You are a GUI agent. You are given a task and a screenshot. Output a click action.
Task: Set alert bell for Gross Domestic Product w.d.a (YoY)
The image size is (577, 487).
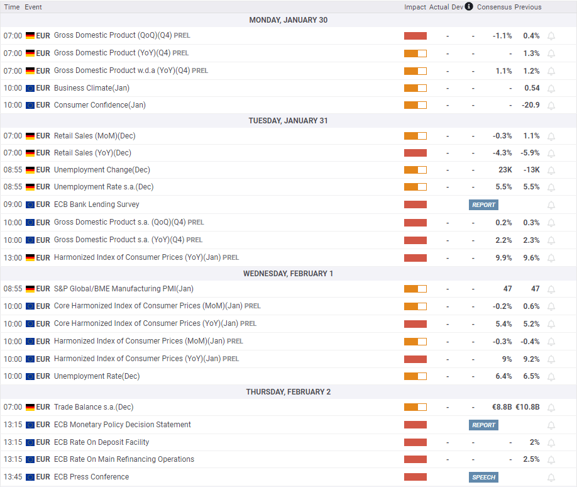[x=551, y=71]
